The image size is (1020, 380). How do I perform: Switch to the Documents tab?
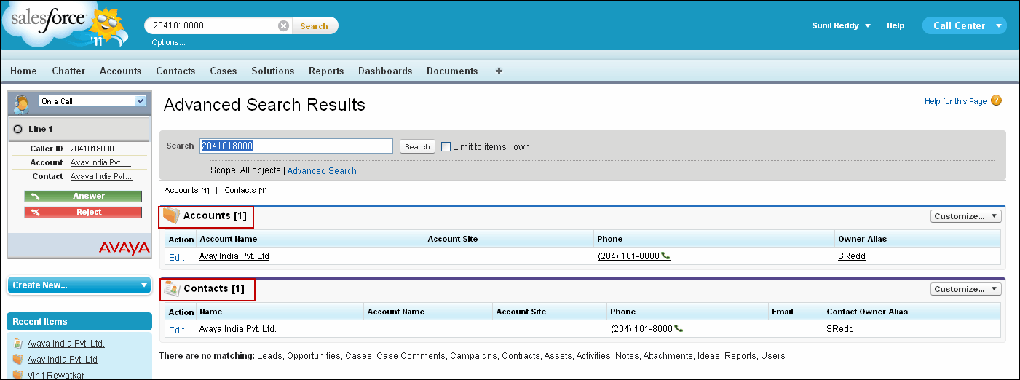point(452,71)
